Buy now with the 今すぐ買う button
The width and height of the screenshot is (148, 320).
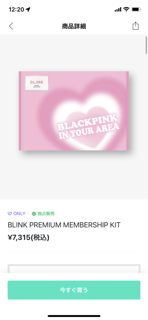pyautogui.click(x=74, y=290)
